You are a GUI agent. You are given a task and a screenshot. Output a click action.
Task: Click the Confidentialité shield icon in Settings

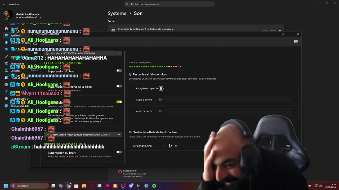pos(6,99)
